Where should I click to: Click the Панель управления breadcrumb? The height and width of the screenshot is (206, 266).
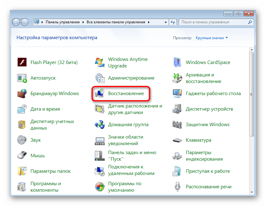point(62,22)
